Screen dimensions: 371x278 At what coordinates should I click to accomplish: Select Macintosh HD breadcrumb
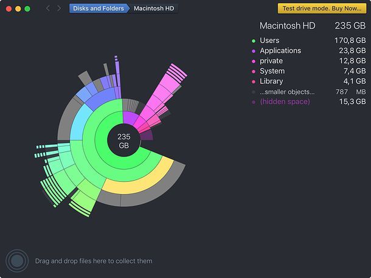coord(154,9)
